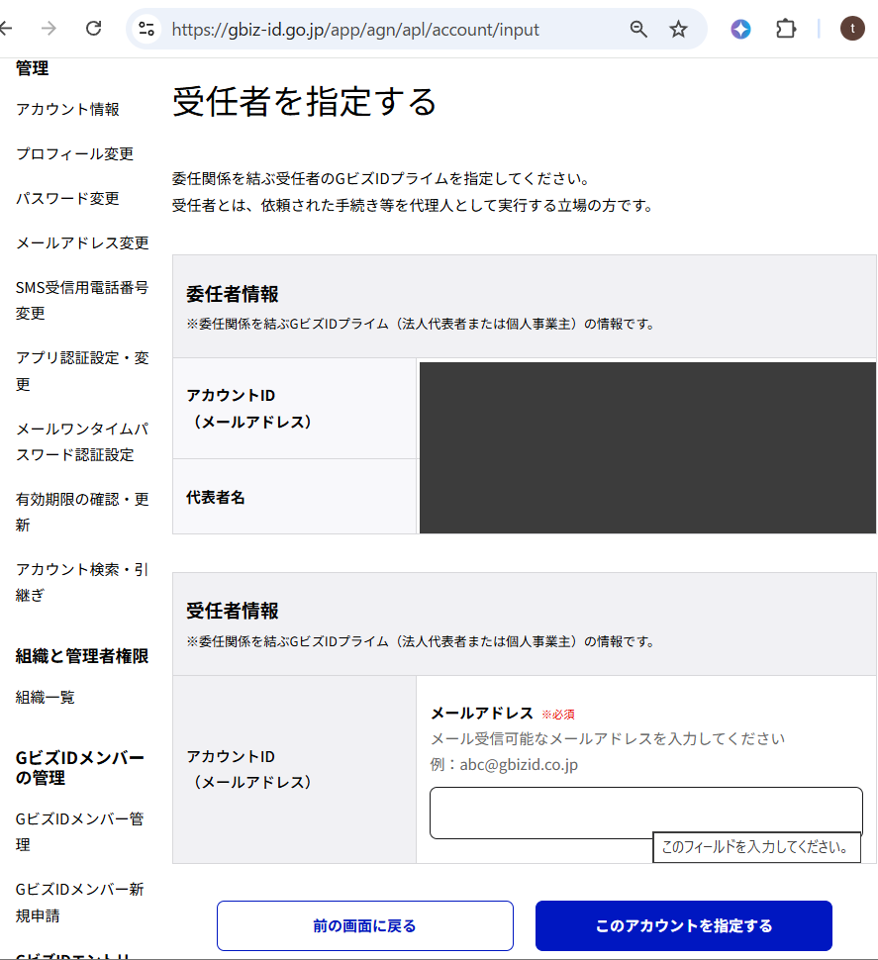
Task: Open アカウント情報 in sidebar
Action: coord(67,109)
